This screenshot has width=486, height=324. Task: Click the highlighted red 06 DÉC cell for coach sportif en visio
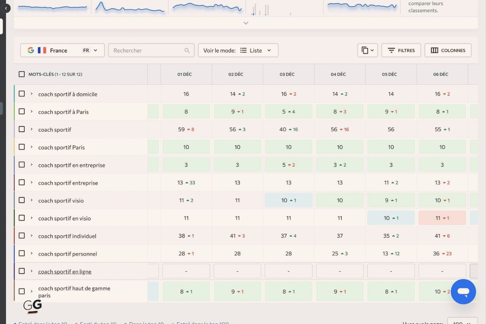tap(442, 218)
